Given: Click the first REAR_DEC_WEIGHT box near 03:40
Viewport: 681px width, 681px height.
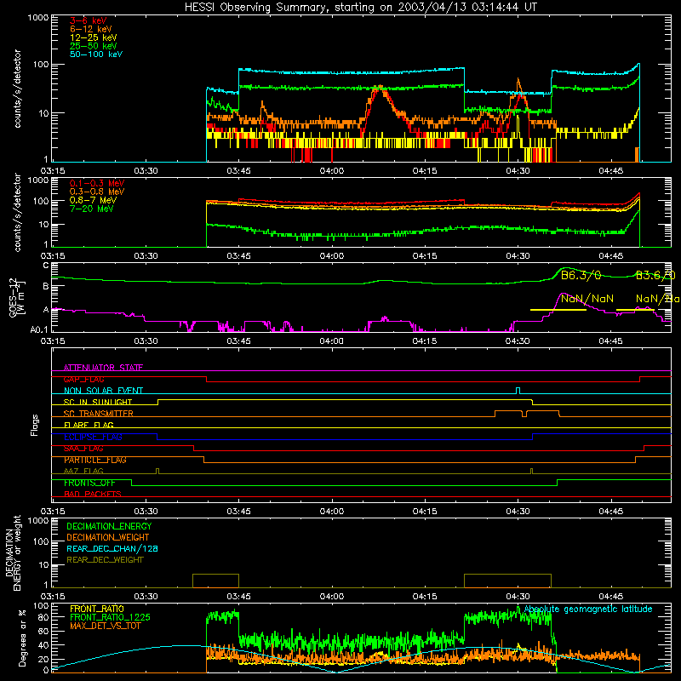Looking at the screenshot, I should [x=215, y=581].
